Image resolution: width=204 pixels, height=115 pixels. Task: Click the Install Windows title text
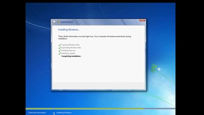coord(67,22)
